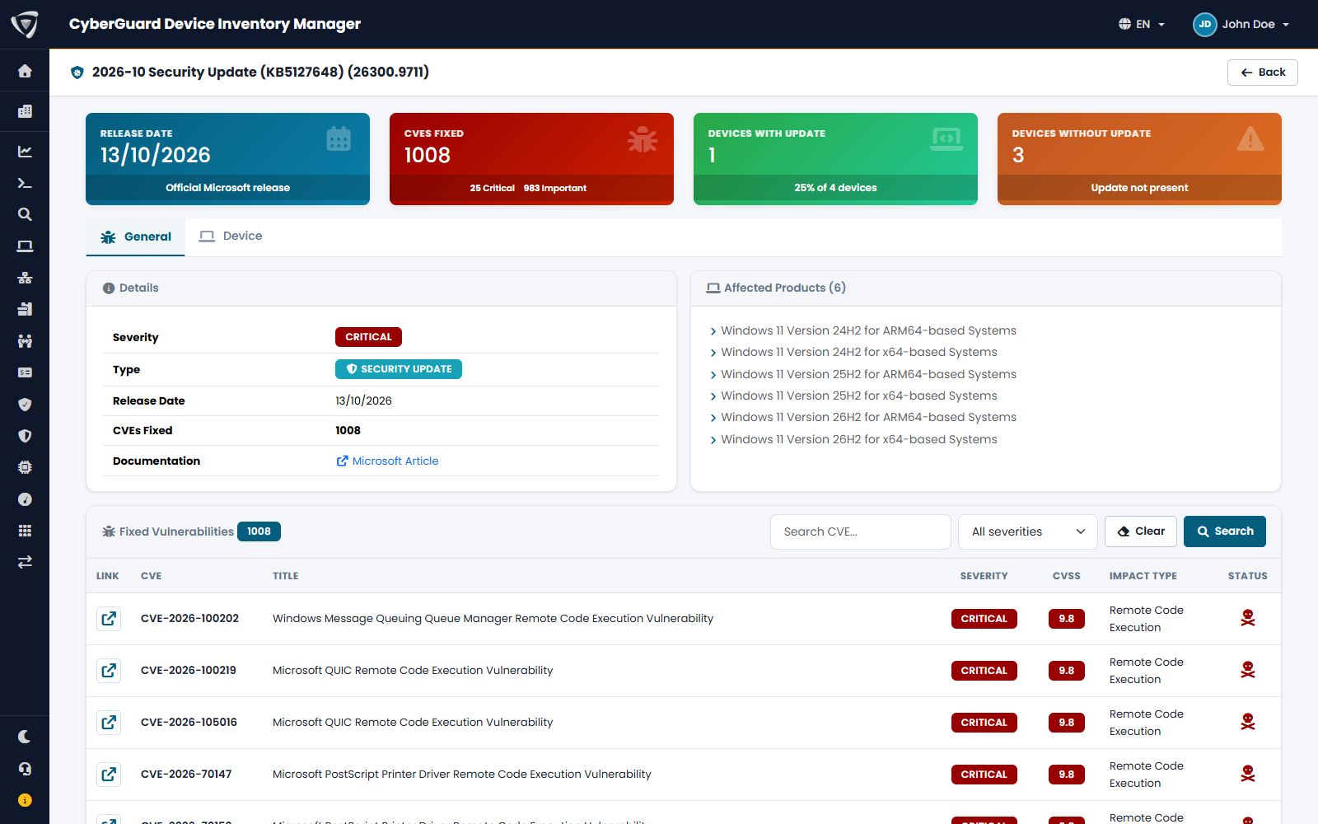Click the SEVERITY column header
Screen dimensions: 1318x824
984,576
